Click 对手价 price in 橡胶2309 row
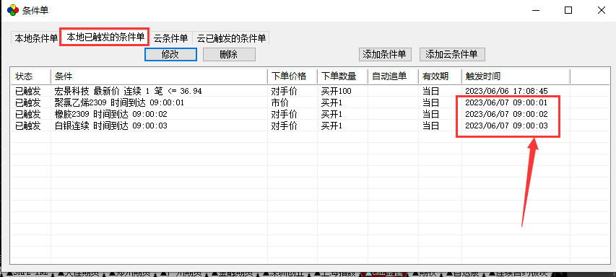Screen dimensions: 616x277 pyautogui.click(x=284, y=115)
